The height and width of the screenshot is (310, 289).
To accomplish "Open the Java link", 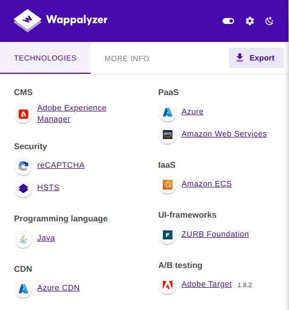I will pyautogui.click(x=46, y=238).
